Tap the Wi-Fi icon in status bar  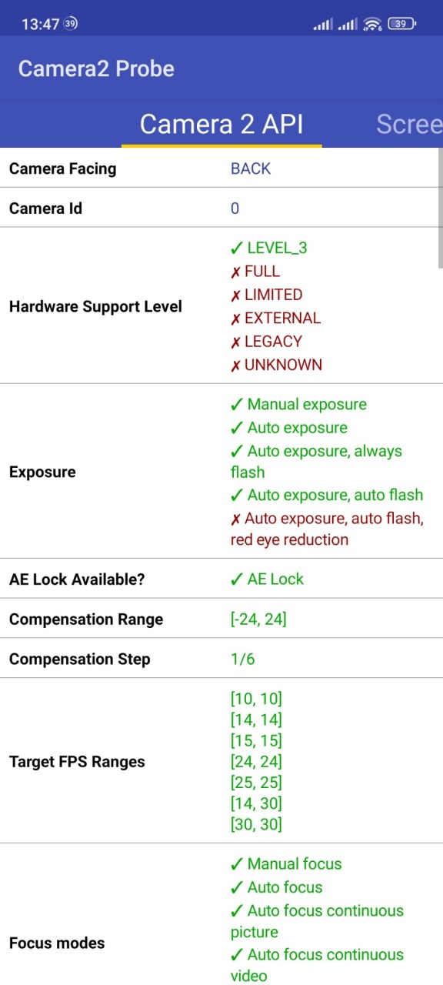[x=372, y=24]
